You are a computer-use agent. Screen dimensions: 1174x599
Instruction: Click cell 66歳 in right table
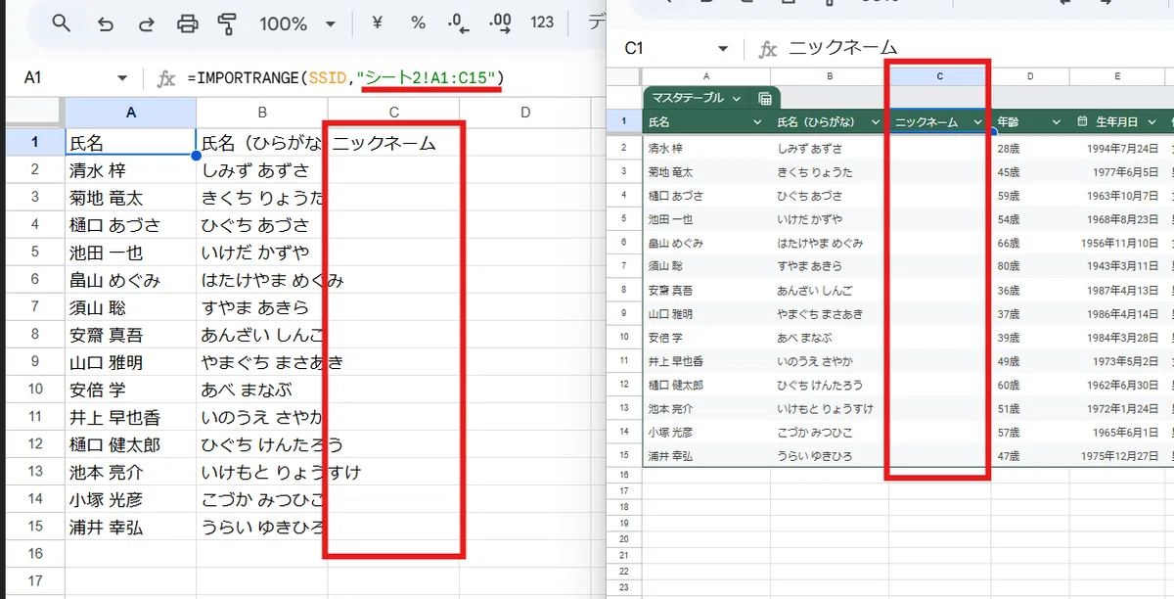coord(1029,243)
